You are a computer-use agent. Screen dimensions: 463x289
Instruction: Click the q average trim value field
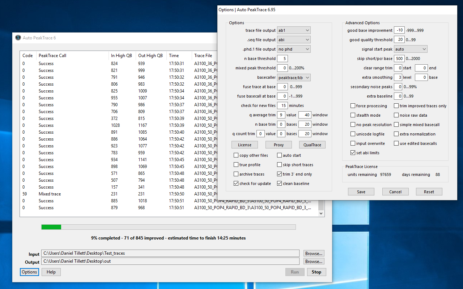coord(281,115)
